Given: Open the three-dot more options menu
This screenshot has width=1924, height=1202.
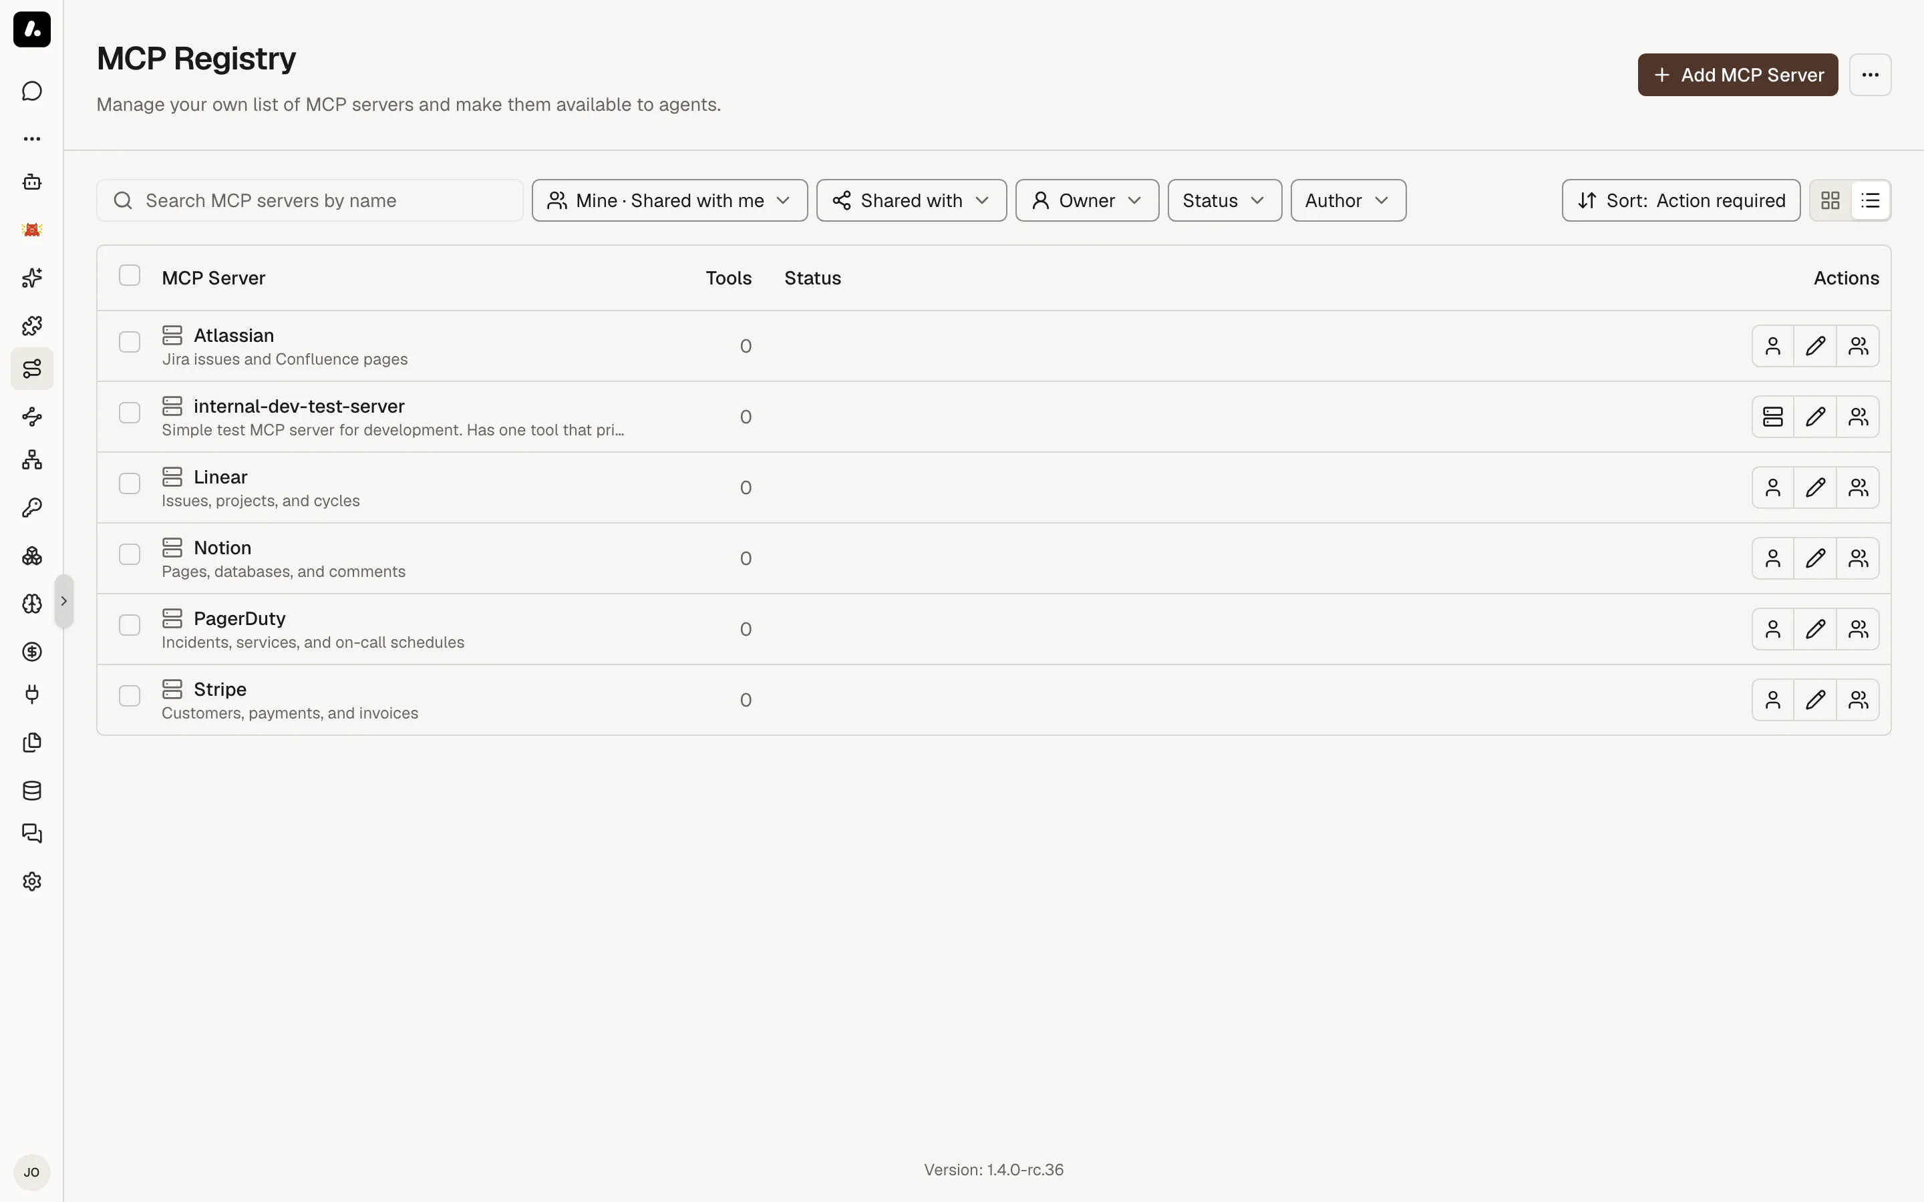Looking at the screenshot, I should click(x=1870, y=75).
